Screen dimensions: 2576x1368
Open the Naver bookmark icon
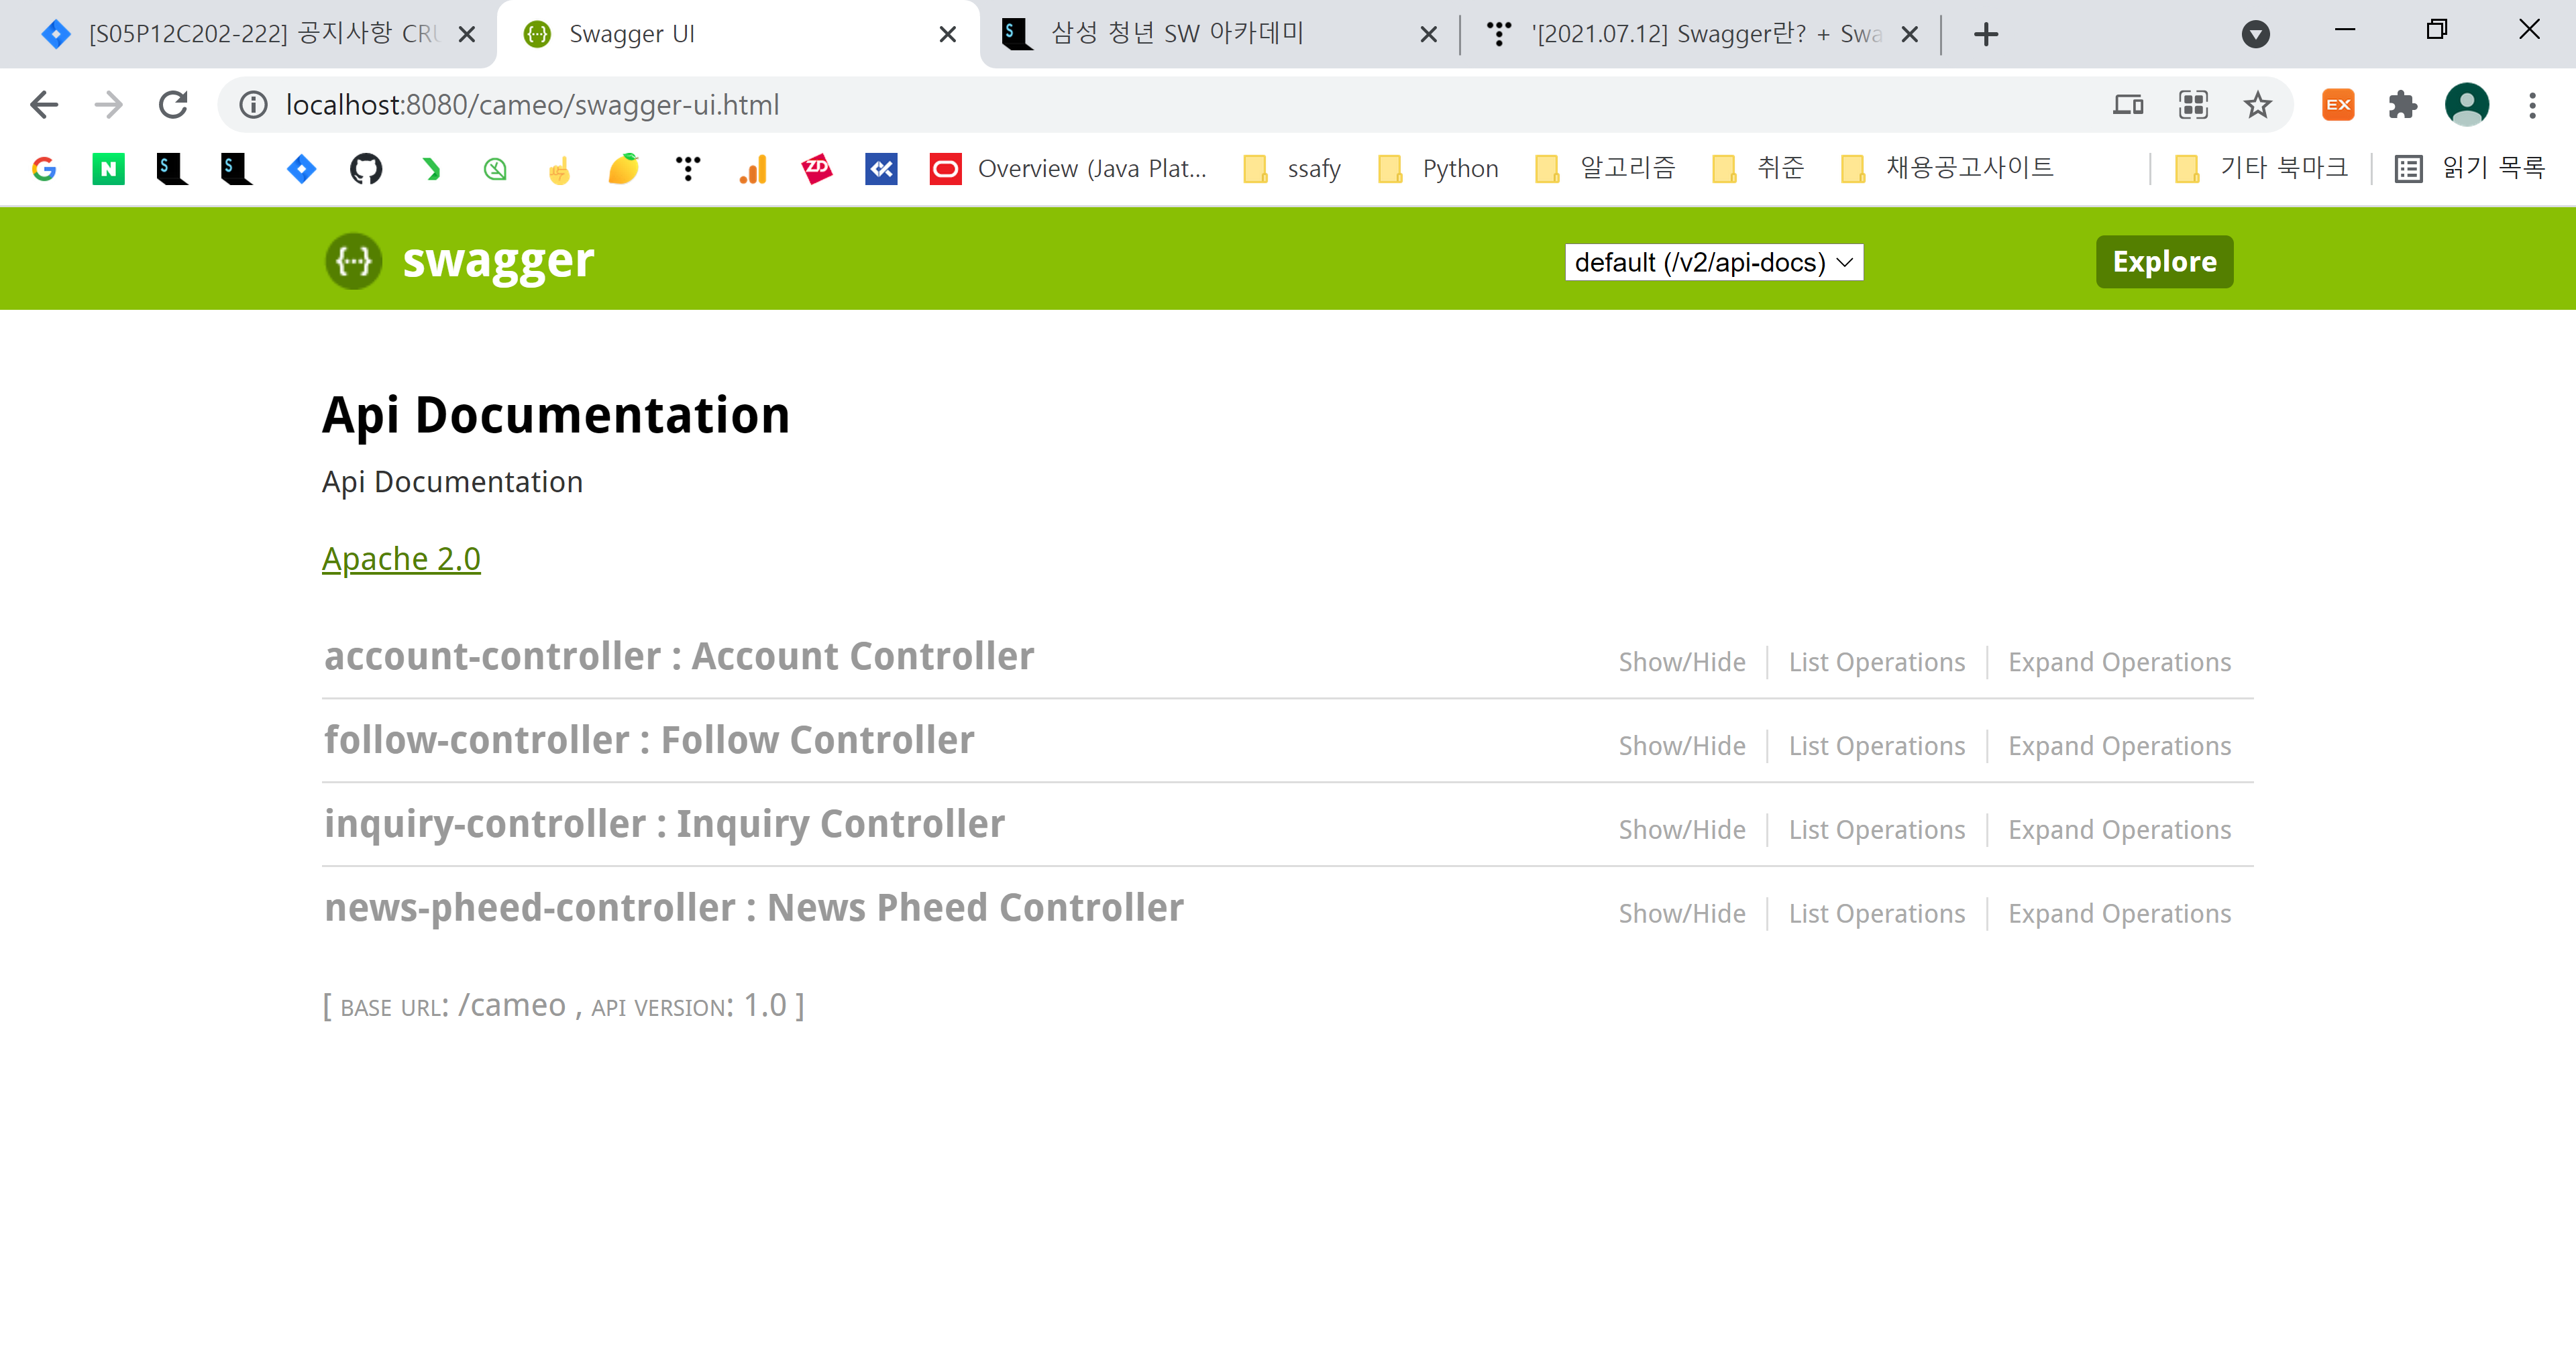point(108,169)
